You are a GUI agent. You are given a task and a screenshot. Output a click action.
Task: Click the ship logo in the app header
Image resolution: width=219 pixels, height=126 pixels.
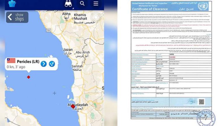(12, 4)
